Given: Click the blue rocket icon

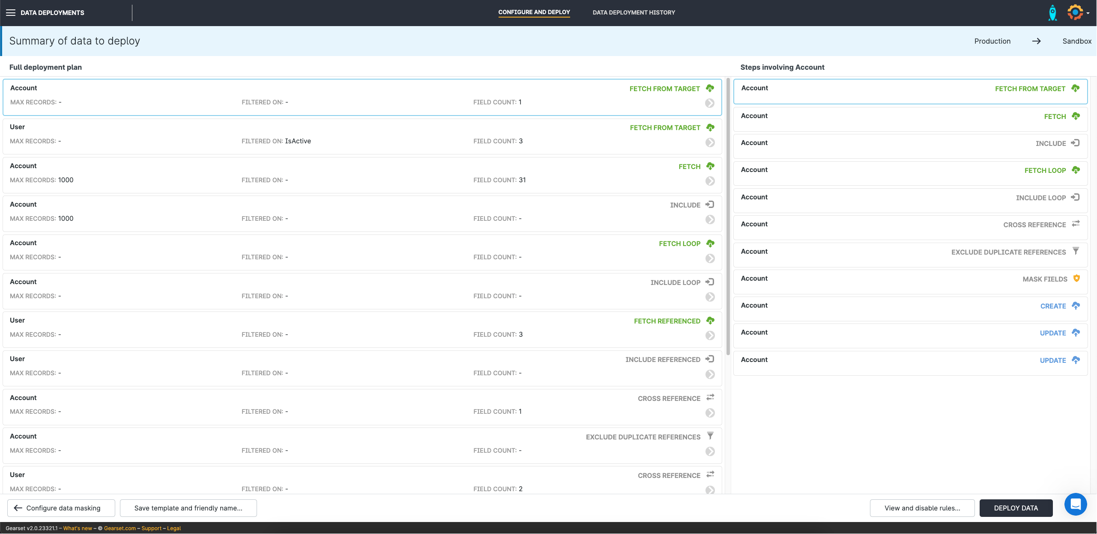Looking at the screenshot, I should (x=1052, y=13).
